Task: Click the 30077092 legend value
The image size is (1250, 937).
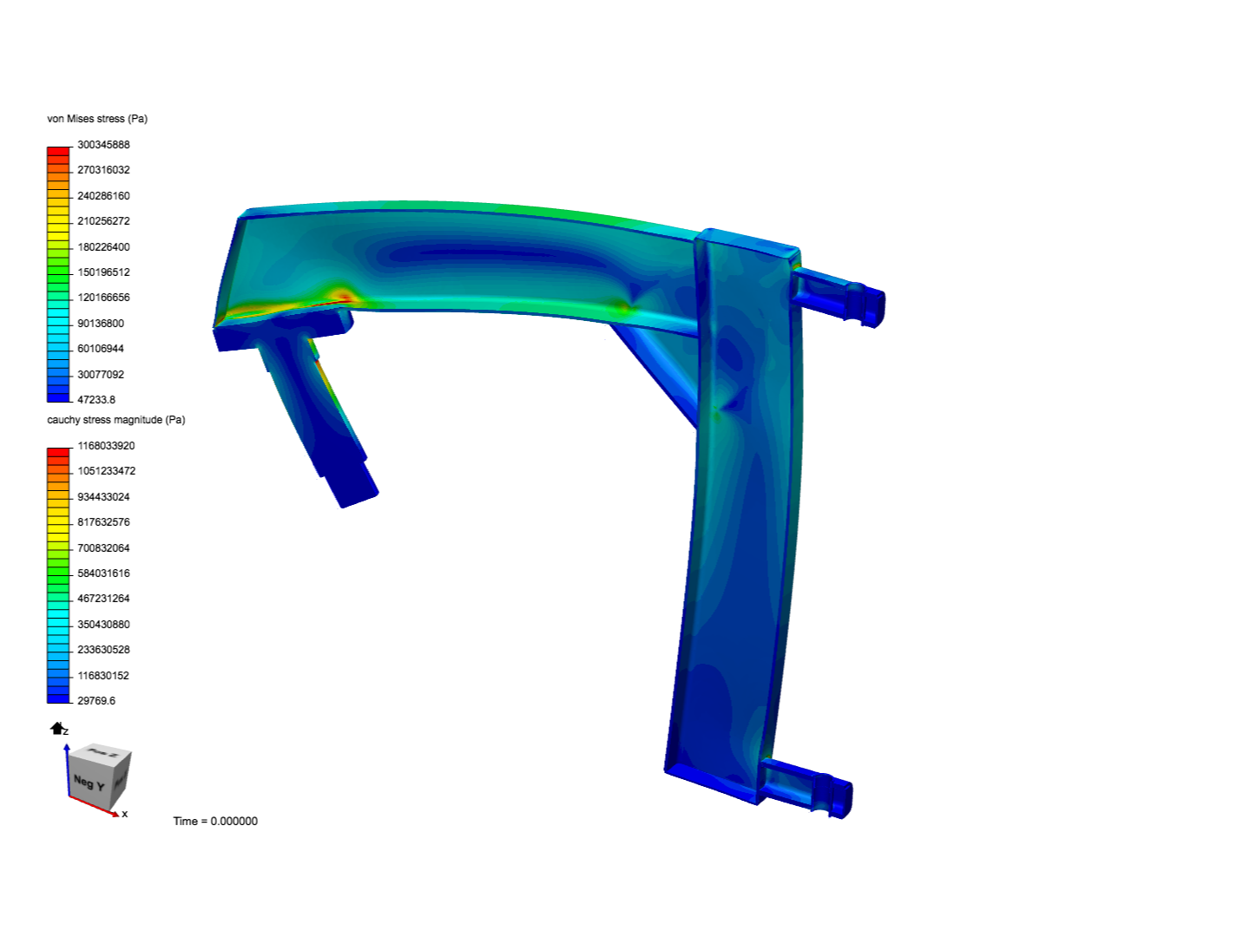Action: point(101,375)
